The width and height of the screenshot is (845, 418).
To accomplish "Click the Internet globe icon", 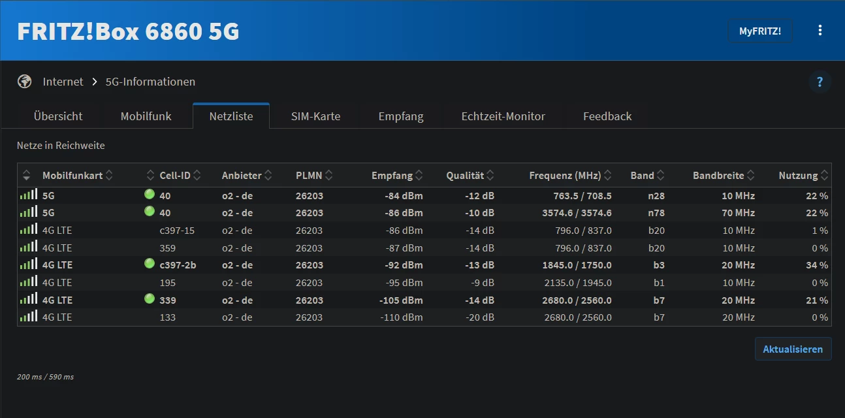I will point(25,82).
